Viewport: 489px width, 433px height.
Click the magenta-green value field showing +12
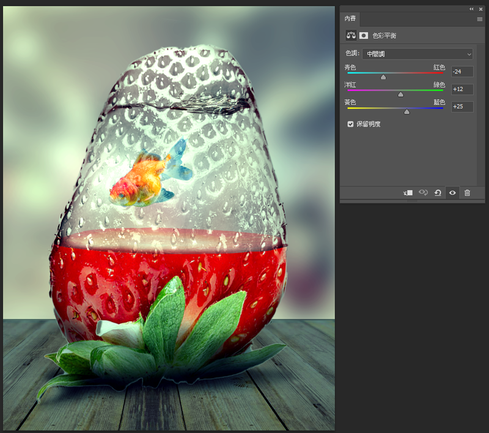pyautogui.click(x=461, y=89)
